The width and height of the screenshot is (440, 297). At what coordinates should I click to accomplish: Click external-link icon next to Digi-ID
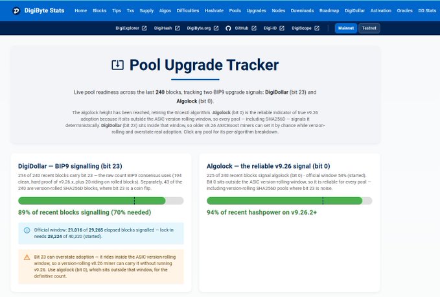click(282, 28)
